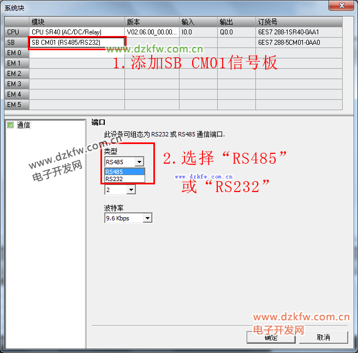Select the 通信 tree node

click(23, 125)
